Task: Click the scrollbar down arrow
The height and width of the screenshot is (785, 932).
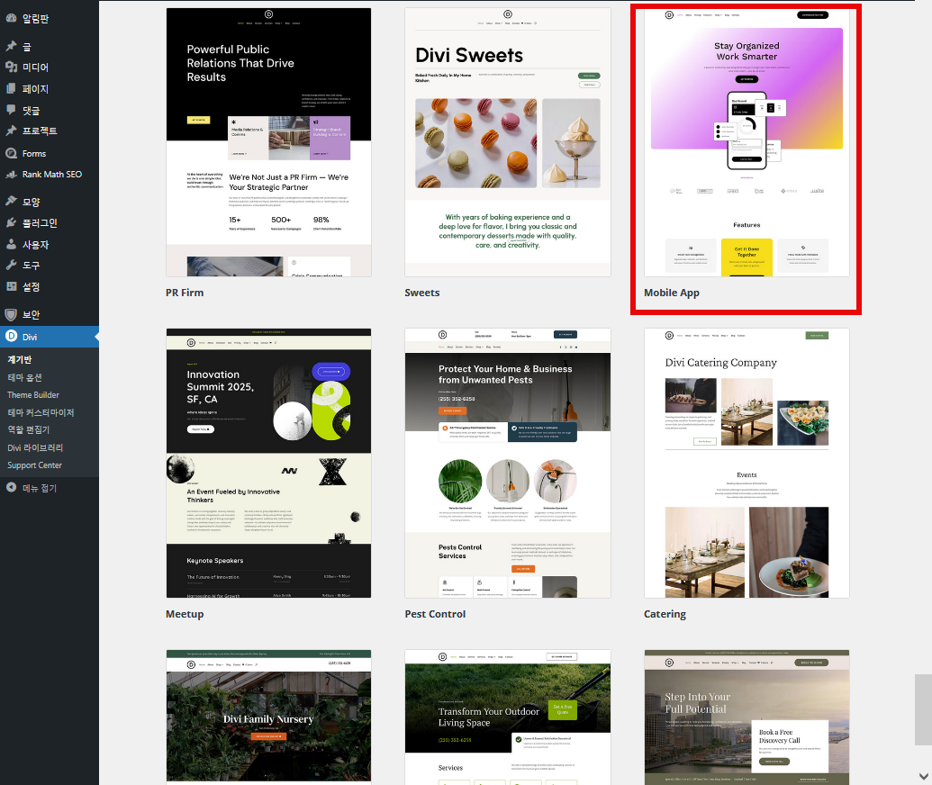Action: pyautogui.click(x=923, y=776)
